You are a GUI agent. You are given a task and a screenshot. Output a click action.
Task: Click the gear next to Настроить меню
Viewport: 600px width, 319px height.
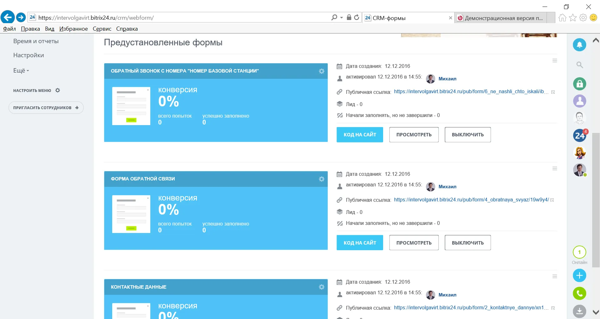(57, 90)
